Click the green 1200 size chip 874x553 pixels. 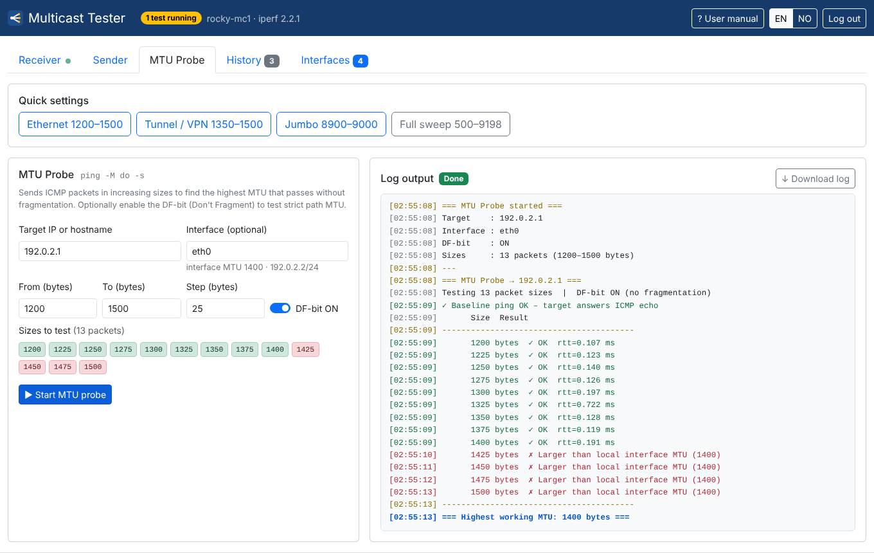pyautogui.click(x=32, y=349)
